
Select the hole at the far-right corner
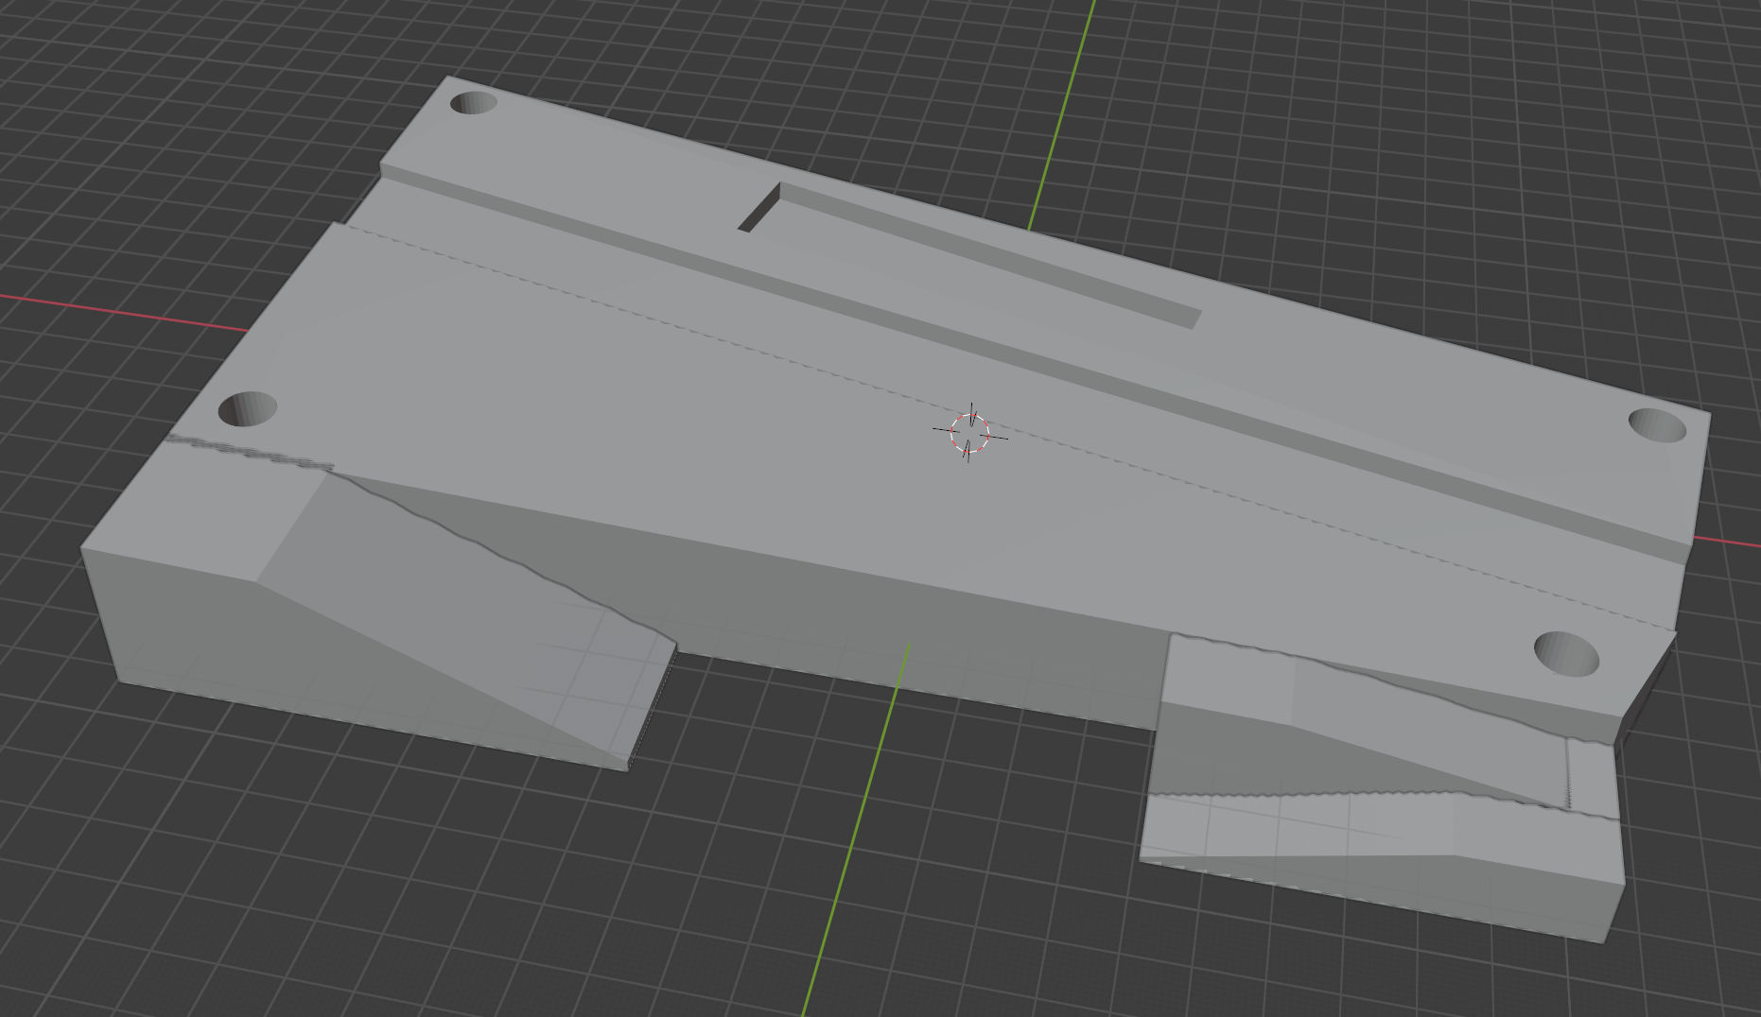[1657, 425]
